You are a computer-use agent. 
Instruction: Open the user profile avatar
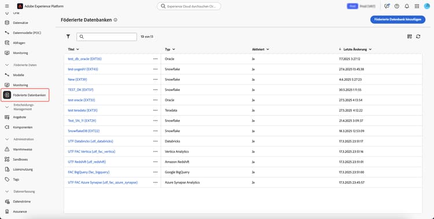coord(427,6)
